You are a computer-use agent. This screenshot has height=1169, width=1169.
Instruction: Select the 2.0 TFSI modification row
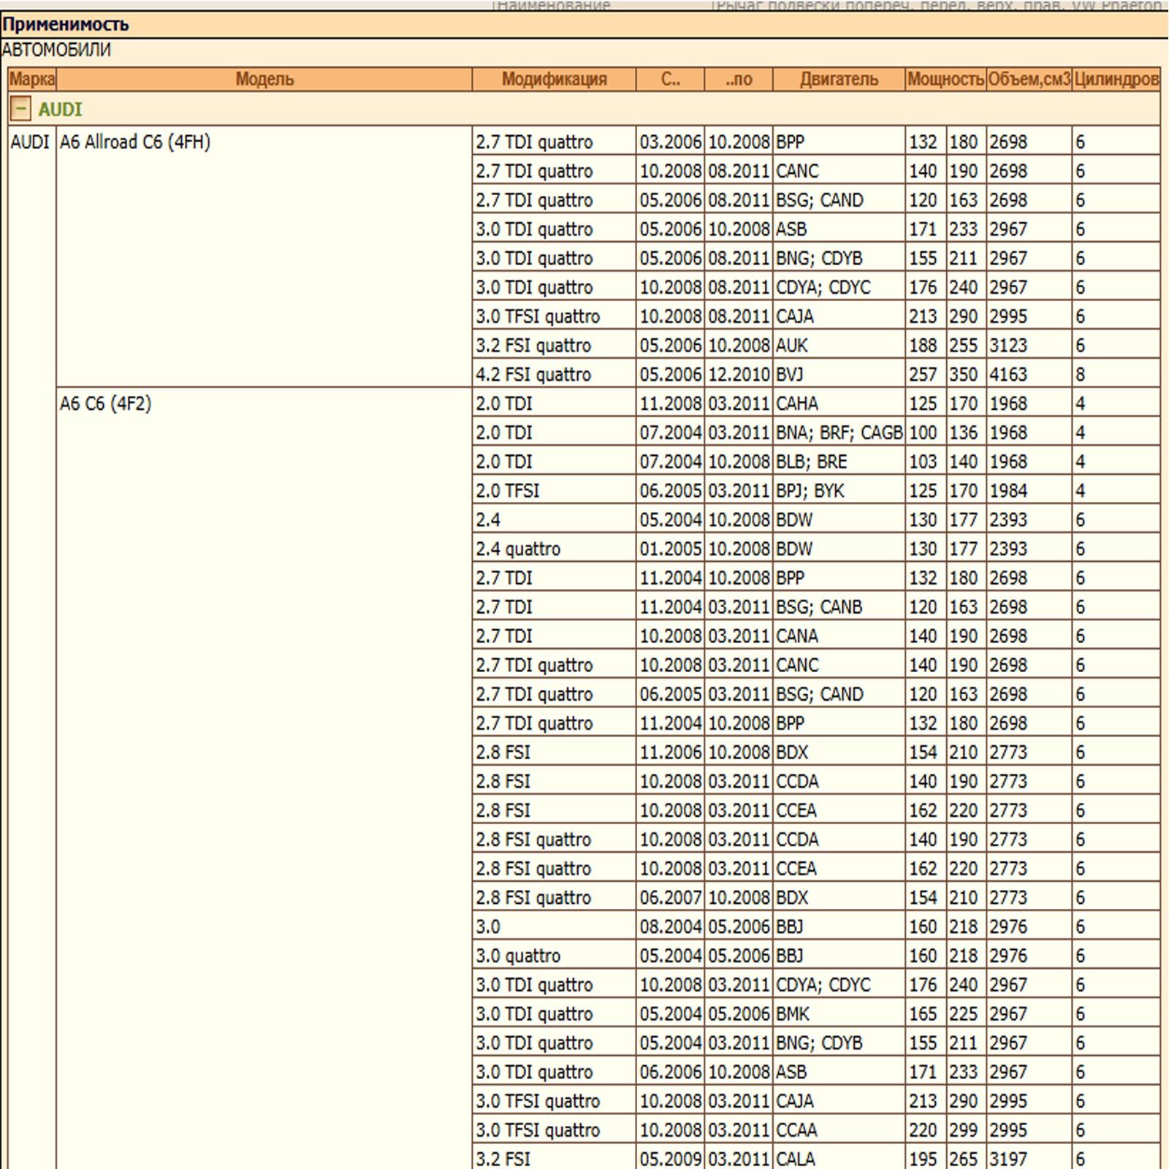508,491
